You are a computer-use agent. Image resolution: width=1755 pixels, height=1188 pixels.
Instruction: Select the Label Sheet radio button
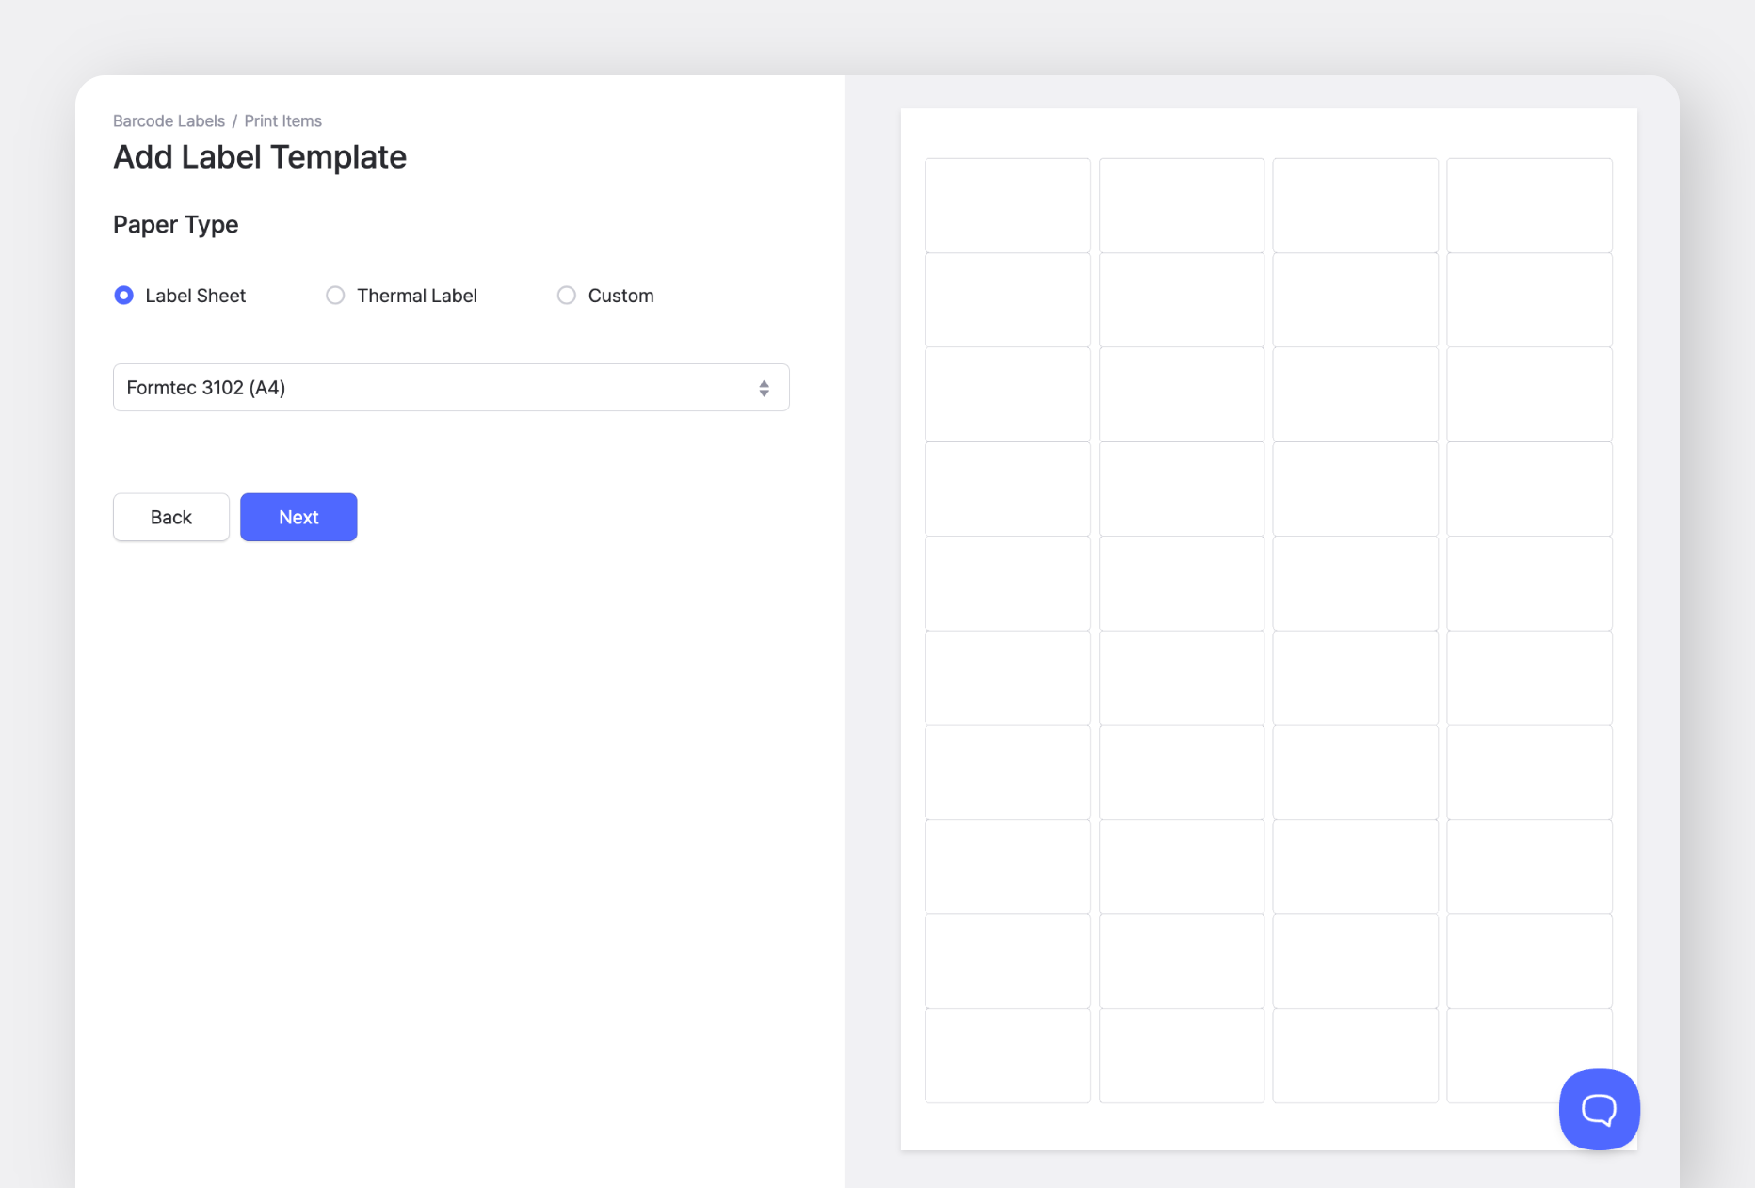point(123,296)
